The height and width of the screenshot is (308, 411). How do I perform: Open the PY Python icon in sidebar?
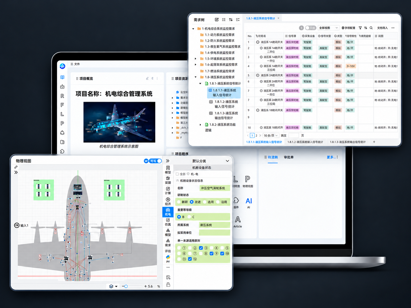point(168,259)
